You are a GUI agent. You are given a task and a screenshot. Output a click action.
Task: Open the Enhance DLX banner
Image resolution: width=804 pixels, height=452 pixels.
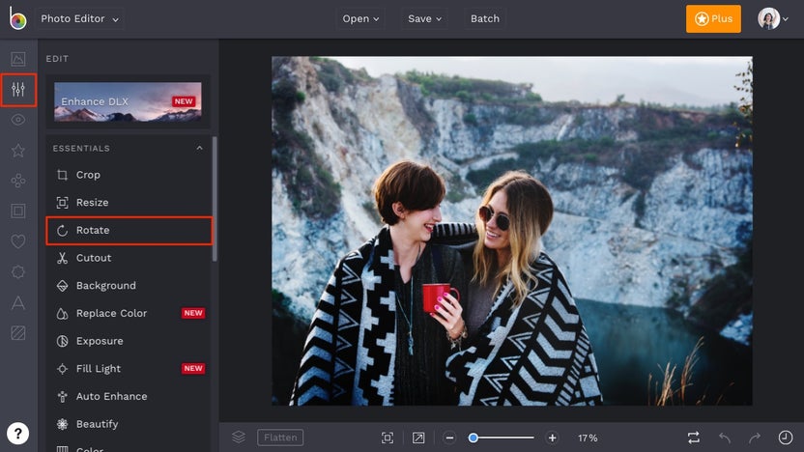pos(128,102)
